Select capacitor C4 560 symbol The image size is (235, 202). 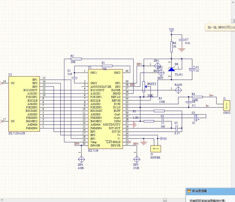click(x=163, y=121)
